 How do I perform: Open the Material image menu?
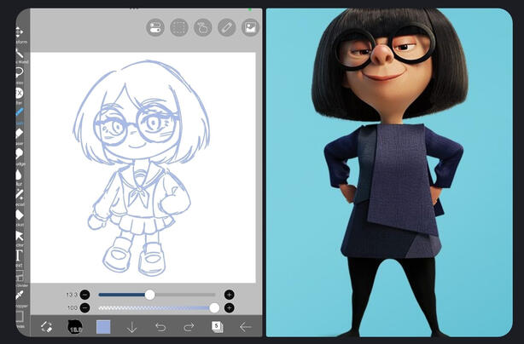click(x=250, y=27)
